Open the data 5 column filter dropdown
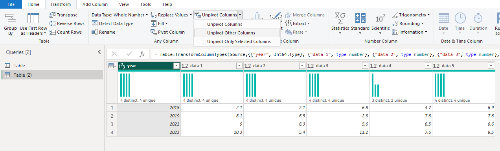500x151 pixels. pyautogui.click(x=491, y=66)
